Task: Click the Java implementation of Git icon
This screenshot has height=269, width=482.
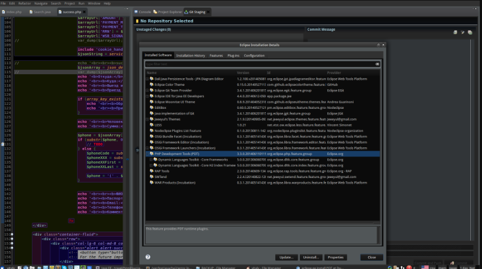Action: [151, 113]
